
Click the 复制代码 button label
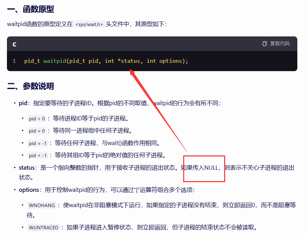[280, 43]
